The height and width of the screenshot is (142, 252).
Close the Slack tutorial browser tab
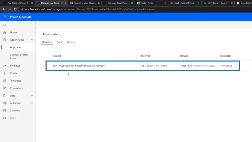[x=199, y=3]
